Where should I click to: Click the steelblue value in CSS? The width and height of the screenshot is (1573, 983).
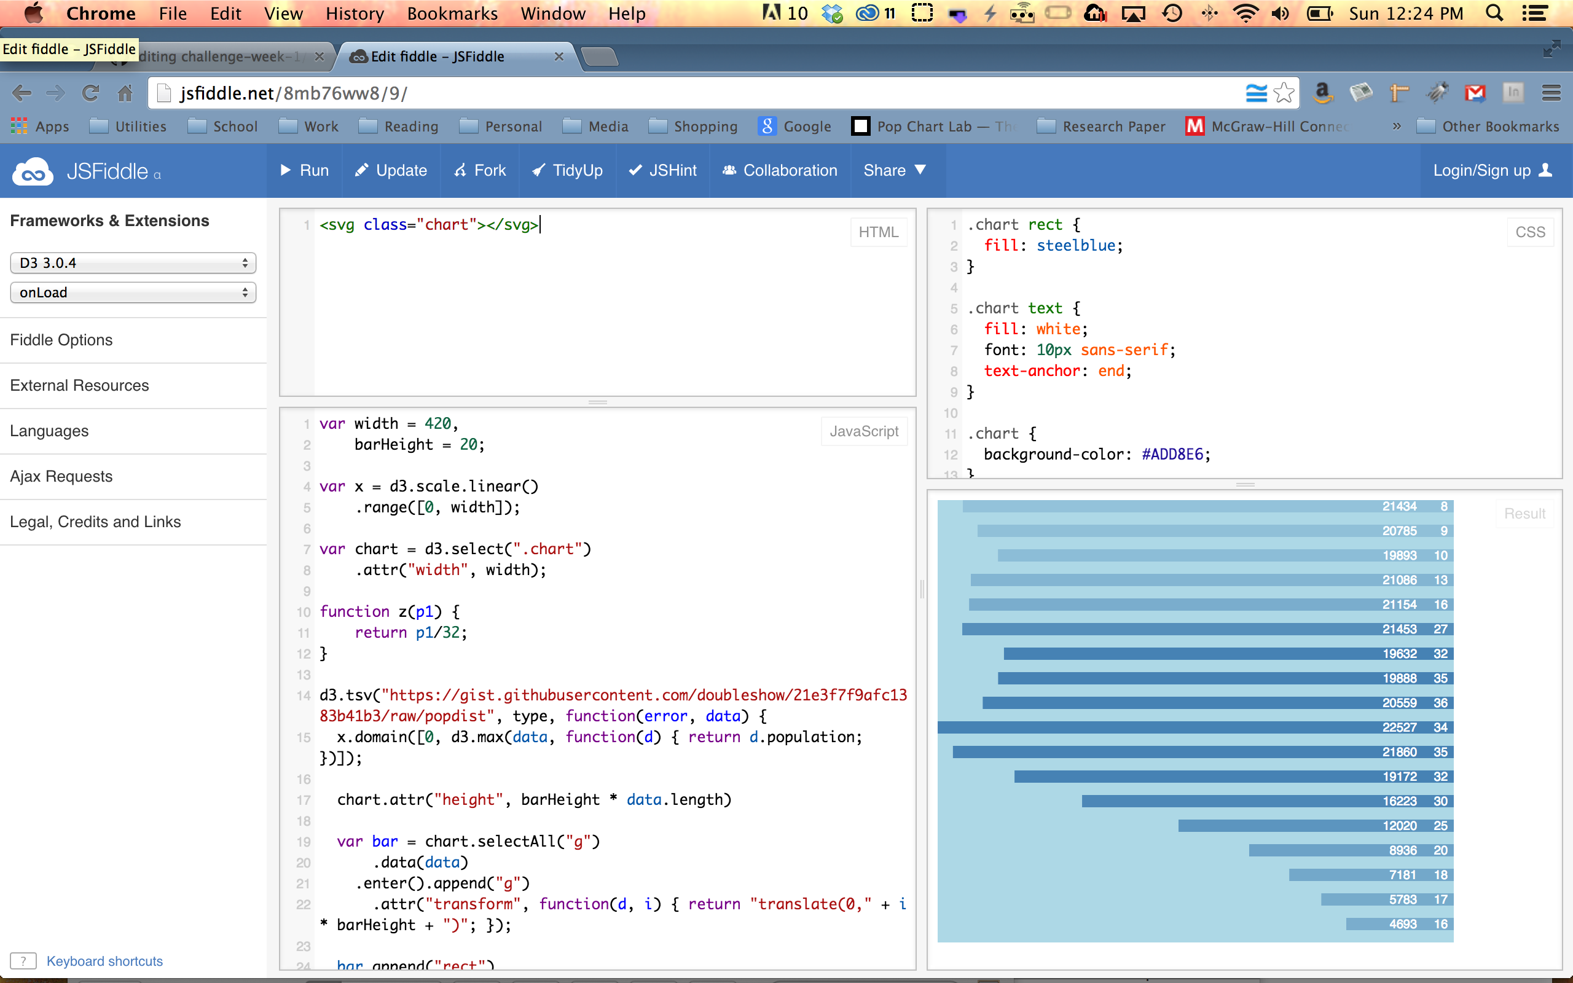pos(1076,245)
